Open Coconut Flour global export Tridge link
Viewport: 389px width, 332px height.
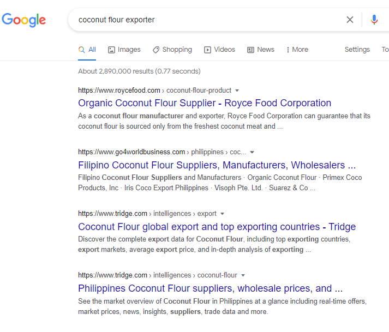click(x=217, y=227)
